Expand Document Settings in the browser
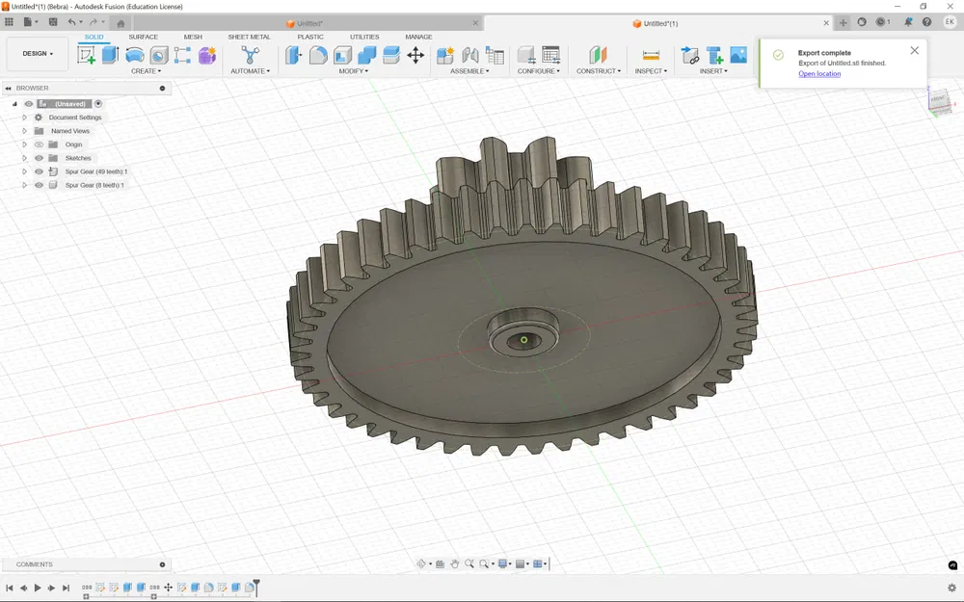 pyautogui.click(x=24, y=117)
